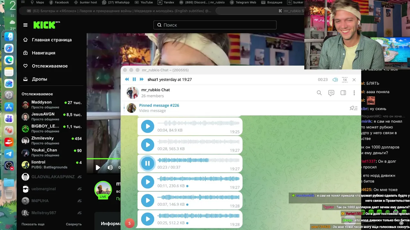Open the Facebook bookmark

click(x=59, y=3)
